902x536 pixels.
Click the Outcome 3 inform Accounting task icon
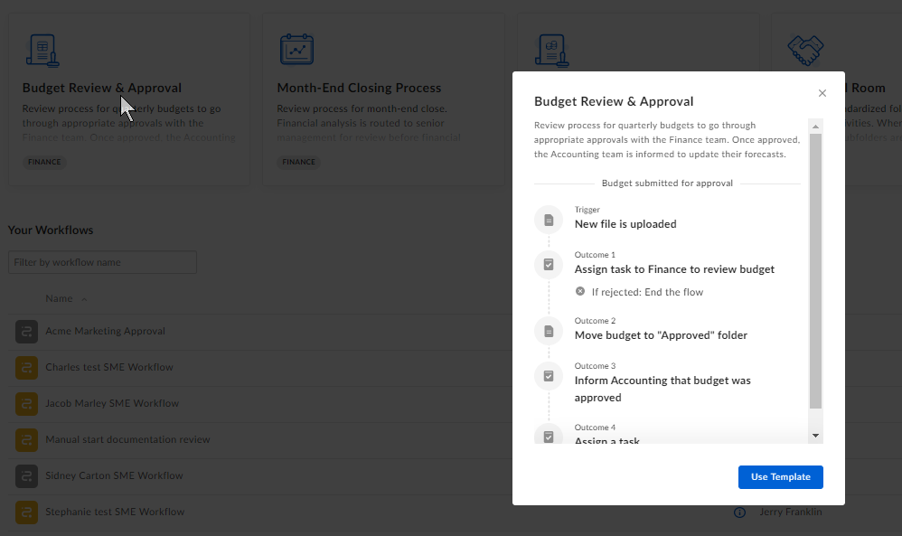[549, 375]
